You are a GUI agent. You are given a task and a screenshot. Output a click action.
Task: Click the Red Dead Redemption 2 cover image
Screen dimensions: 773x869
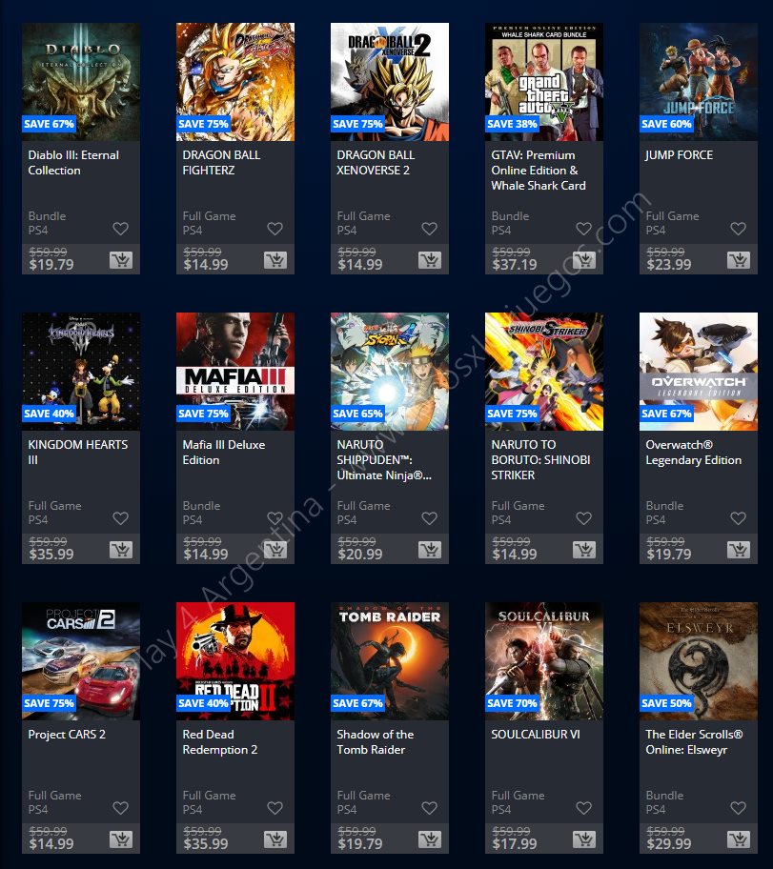(235, 661)
